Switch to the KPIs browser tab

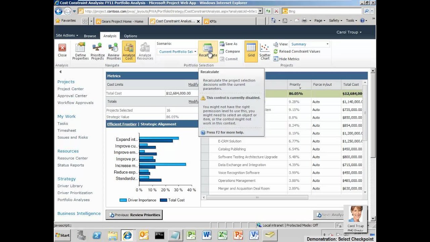point(229,21)
